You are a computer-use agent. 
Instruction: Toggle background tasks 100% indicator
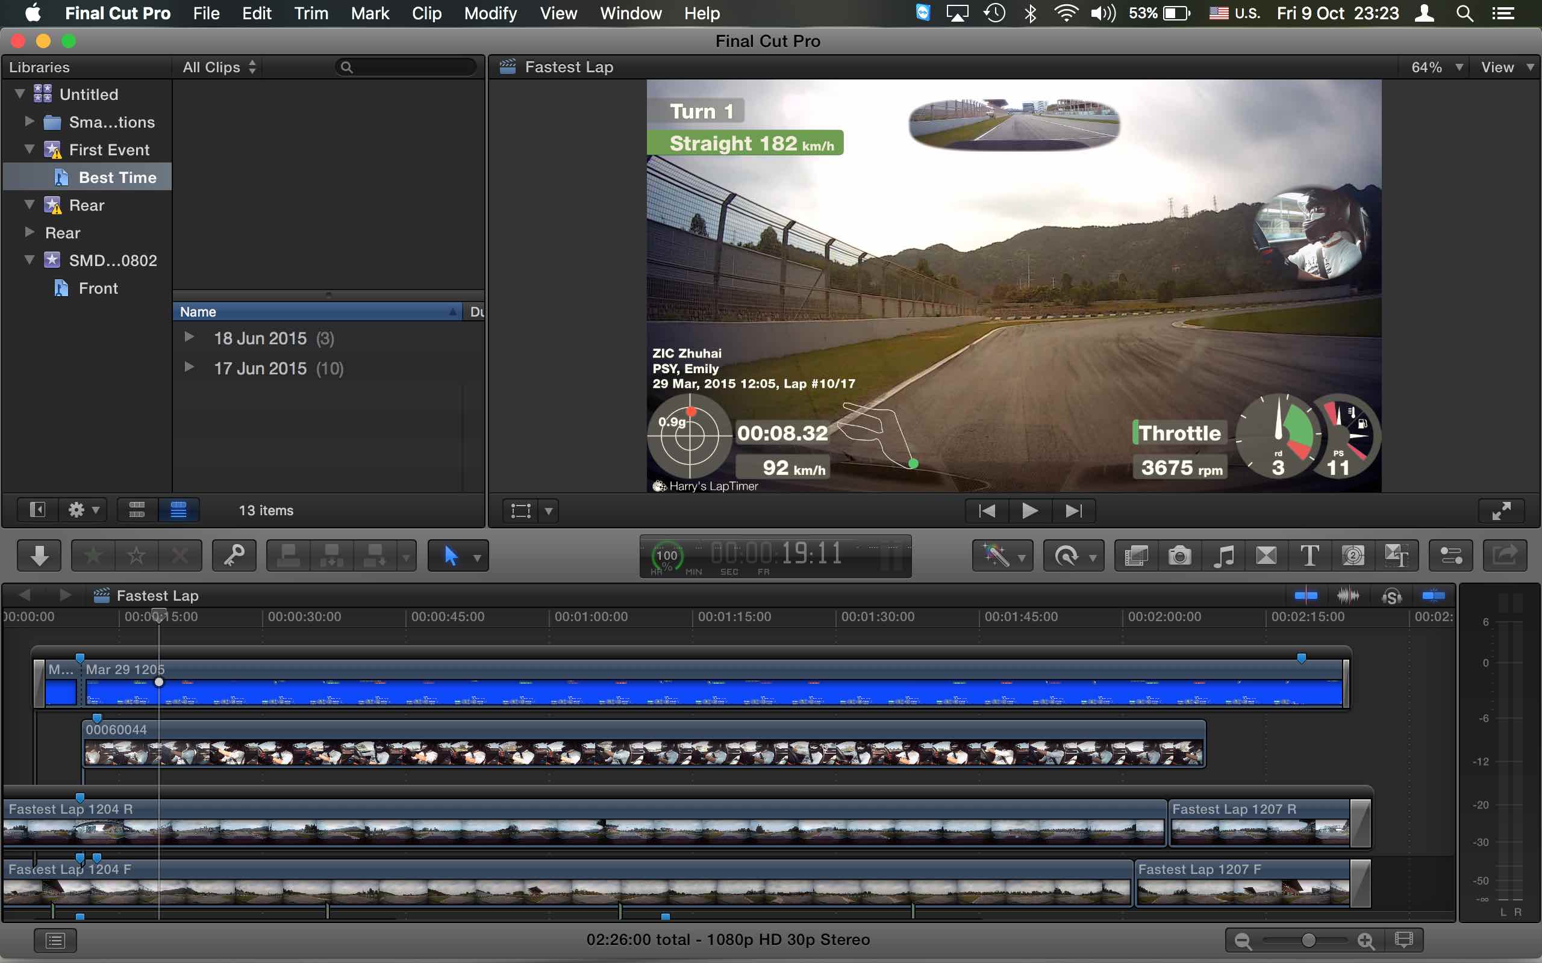tap(667, 556)
